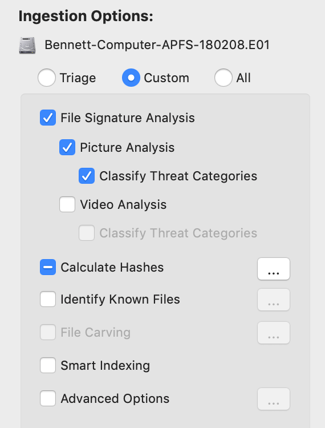Open the File Carving ellipsis button
The width and height of the screenshot is (325, 428).
(274, 333)
